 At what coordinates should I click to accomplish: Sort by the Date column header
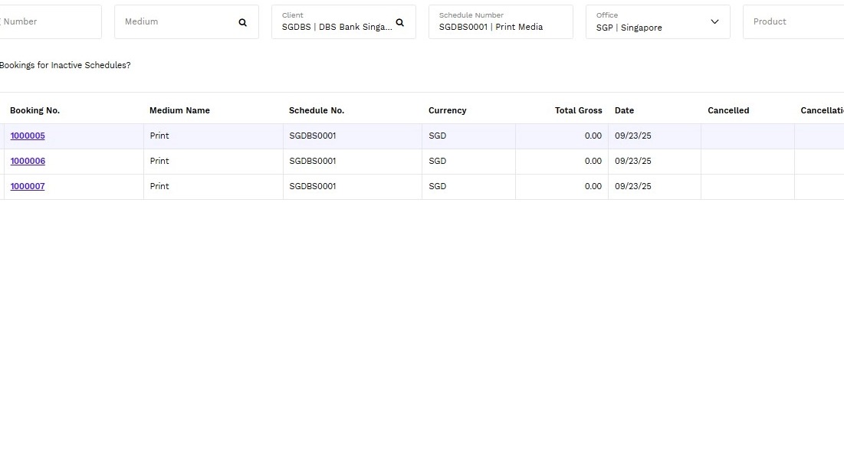coord(624,110)
